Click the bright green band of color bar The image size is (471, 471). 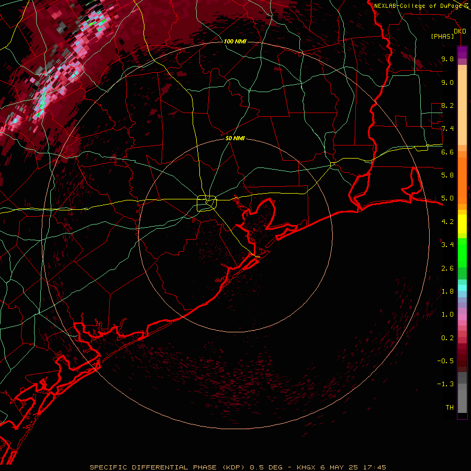click(x=462, y=252)
